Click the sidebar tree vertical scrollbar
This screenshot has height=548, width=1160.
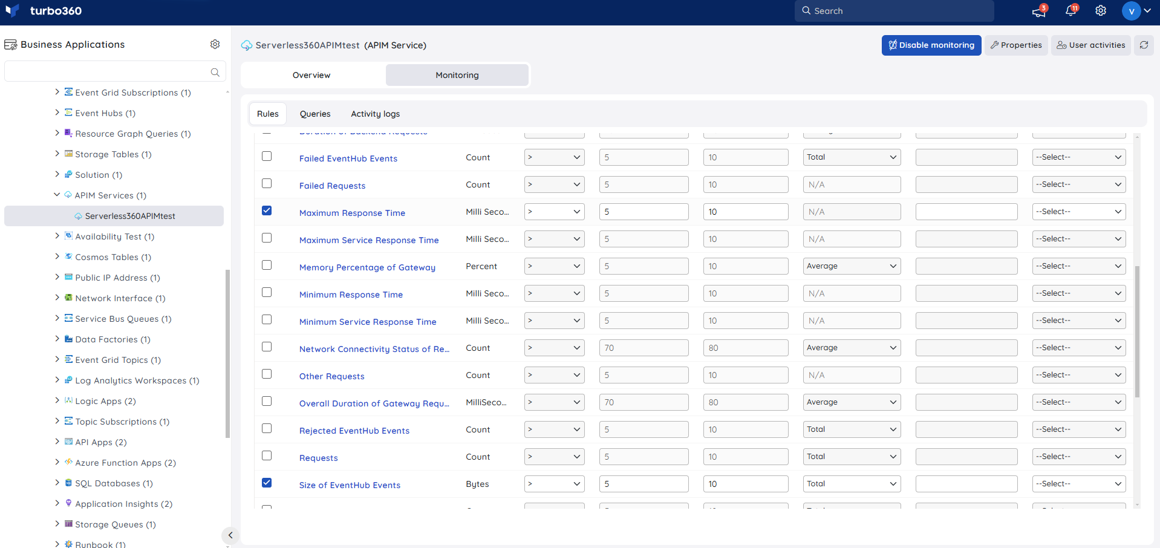227,354
